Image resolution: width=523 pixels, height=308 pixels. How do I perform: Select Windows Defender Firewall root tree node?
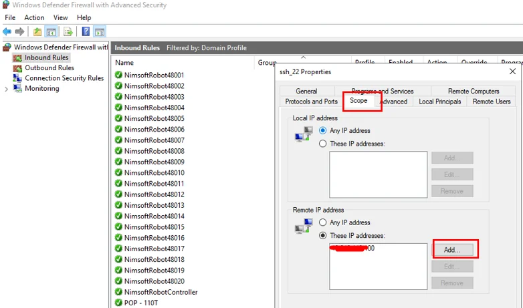(61, 47)
